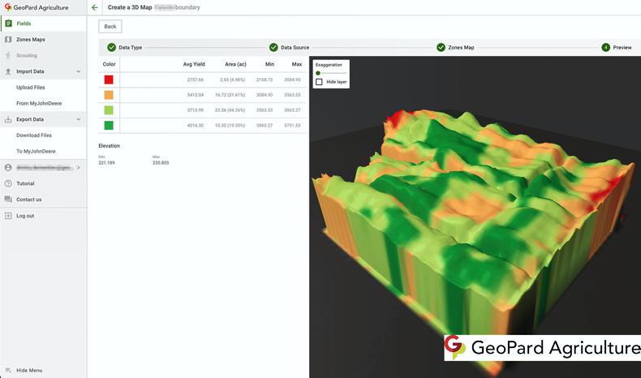641x378 pixels.
Task: Collapse the Import Data section chevron
Action: click(79, 71)
